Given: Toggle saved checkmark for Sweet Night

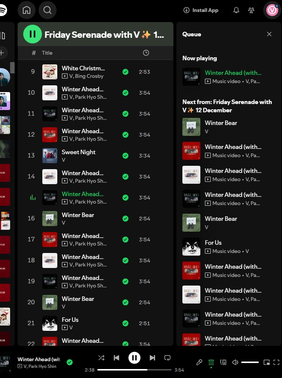Looking at the screenshot, I should click(125, 156).
